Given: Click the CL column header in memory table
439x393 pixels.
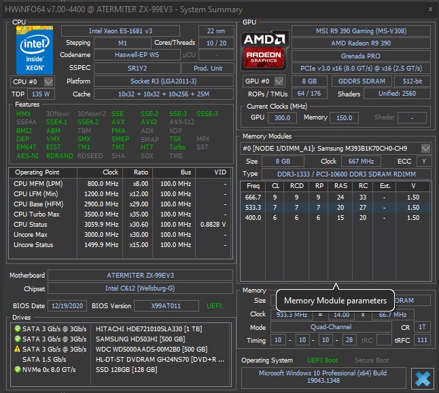Looking at the screenshot, I should [x=275, y=186].
